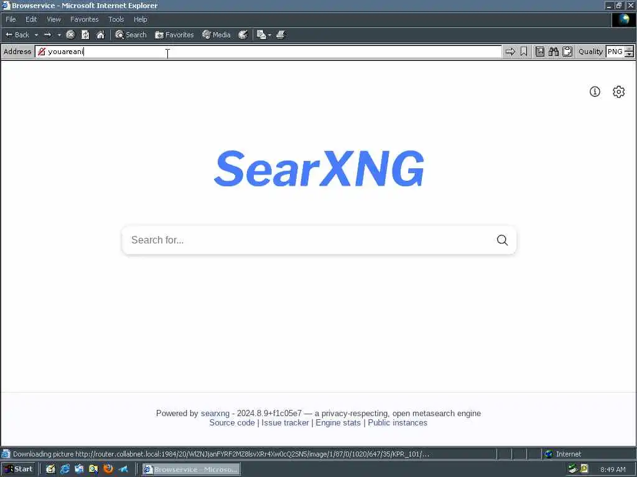This screenshot has height=477, width=637.
Task: Open the Favorites pane in the toolbar
Action: coord(174,35)
